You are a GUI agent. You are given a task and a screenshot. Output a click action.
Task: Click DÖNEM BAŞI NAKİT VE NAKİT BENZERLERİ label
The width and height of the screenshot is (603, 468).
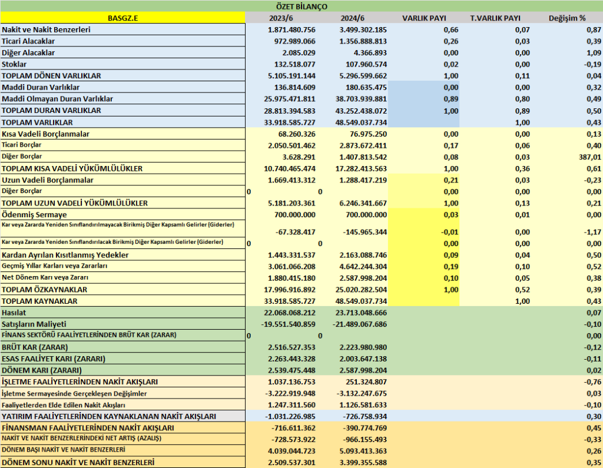coord(64,450)
